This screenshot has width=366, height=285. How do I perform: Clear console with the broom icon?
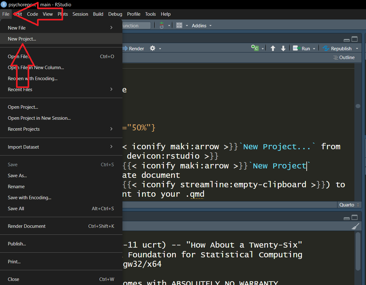click(x=355, y=226)
